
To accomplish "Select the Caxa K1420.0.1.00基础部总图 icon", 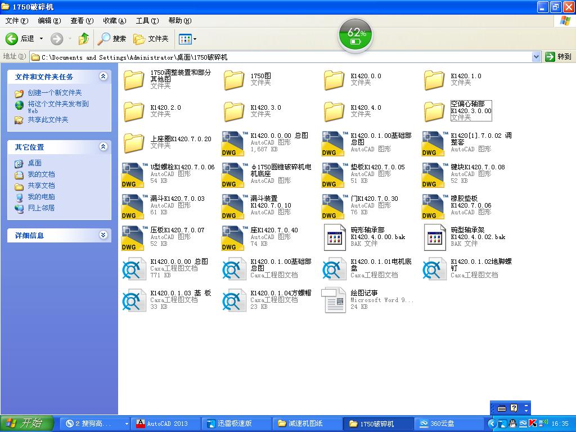I will tap(234, 269).
